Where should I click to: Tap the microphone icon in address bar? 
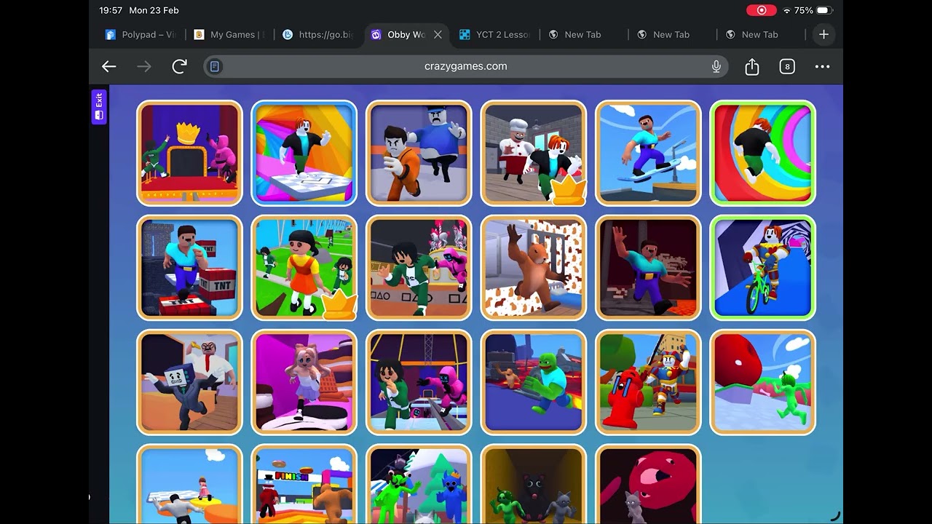point(716,66)
